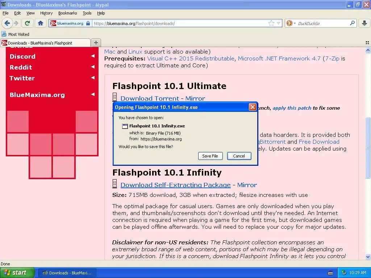Open the Free Download link

(x=319, y=142)
